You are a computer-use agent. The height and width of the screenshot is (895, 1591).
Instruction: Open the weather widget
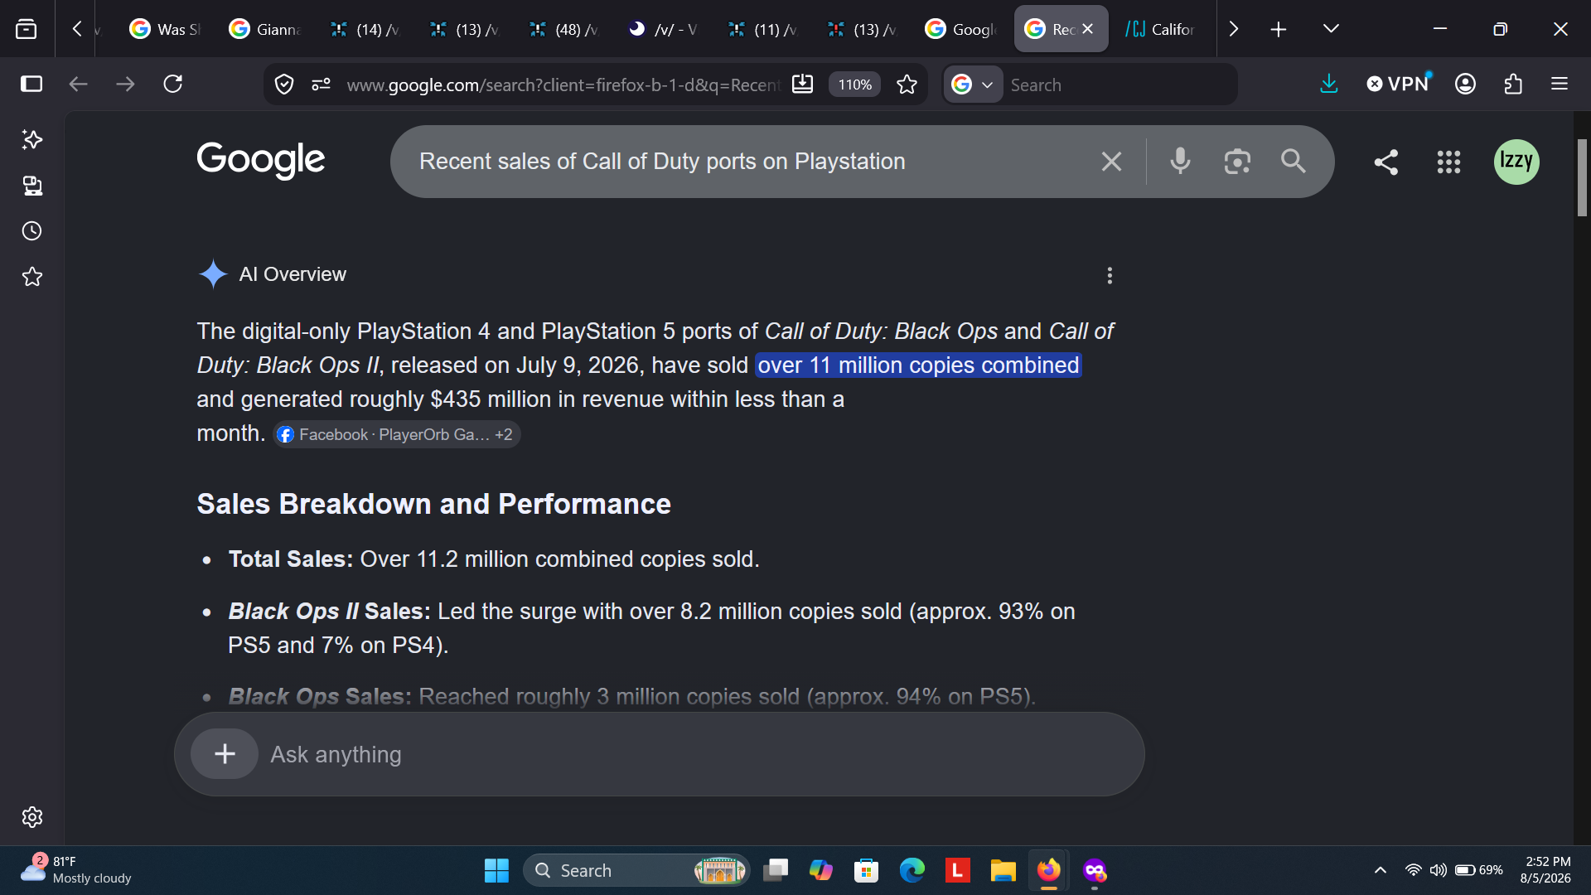[76, 869]
